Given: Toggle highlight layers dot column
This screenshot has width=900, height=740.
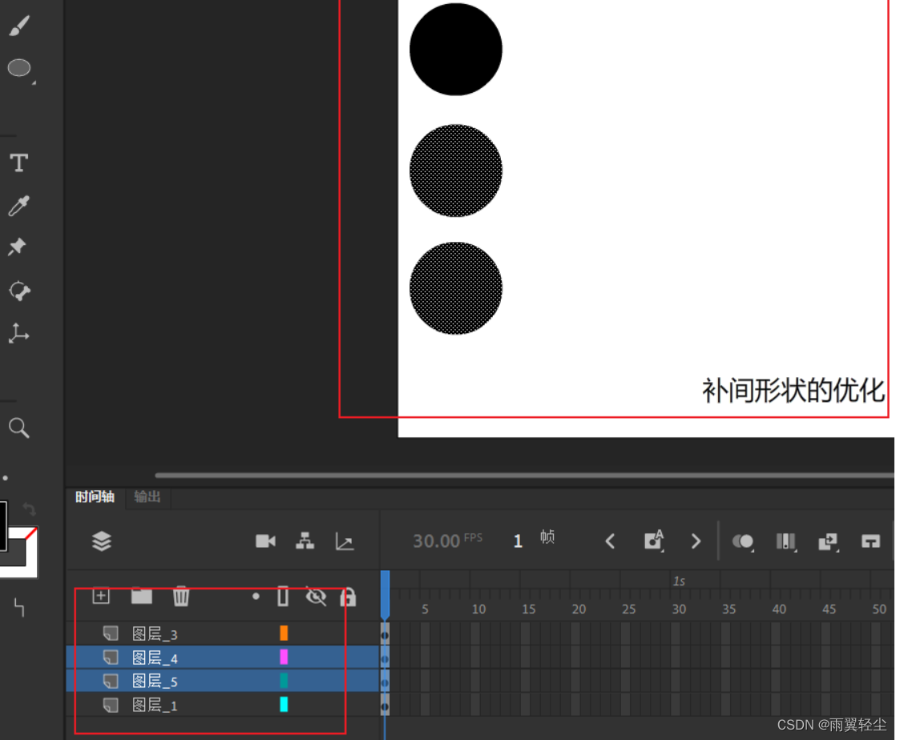Looking at the screenshot, I should (256, 597).
